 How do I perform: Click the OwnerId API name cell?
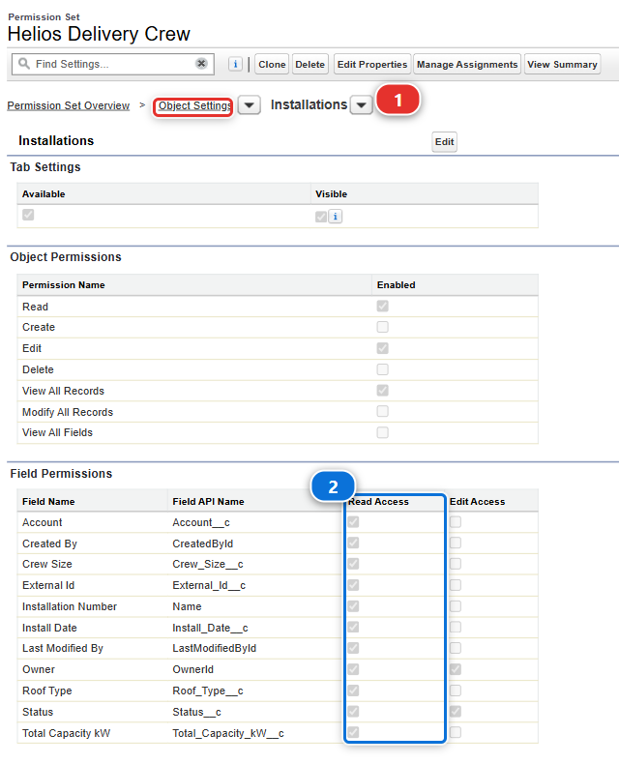[x=193, y=669]
